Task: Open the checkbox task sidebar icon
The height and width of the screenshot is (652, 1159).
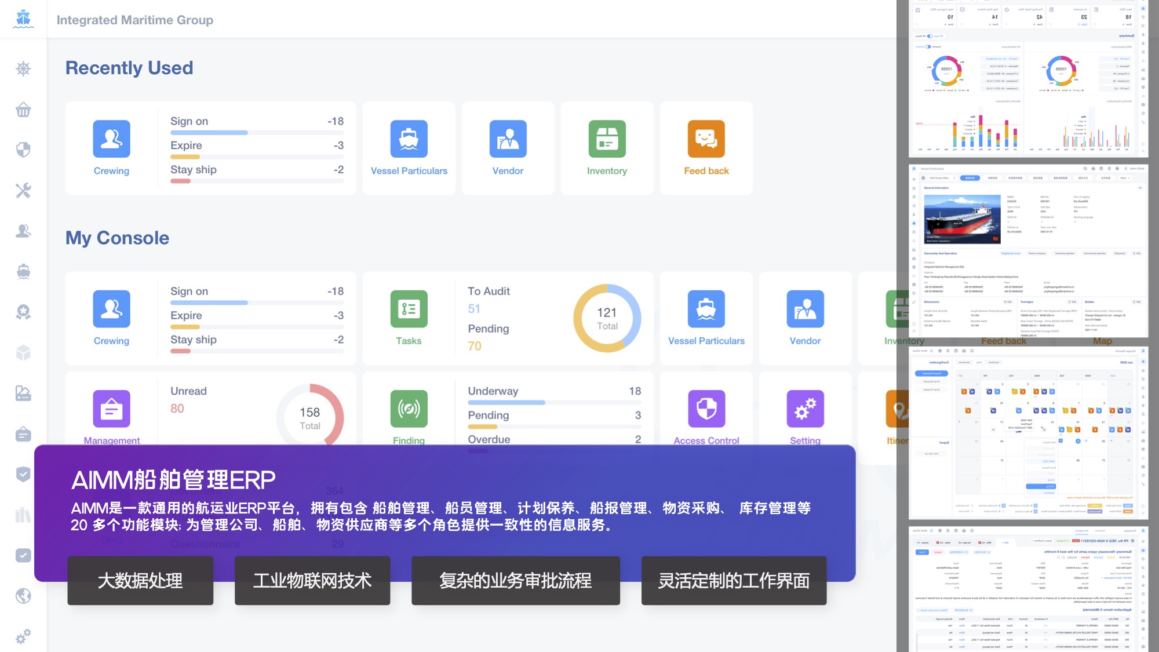Action: 23,556
